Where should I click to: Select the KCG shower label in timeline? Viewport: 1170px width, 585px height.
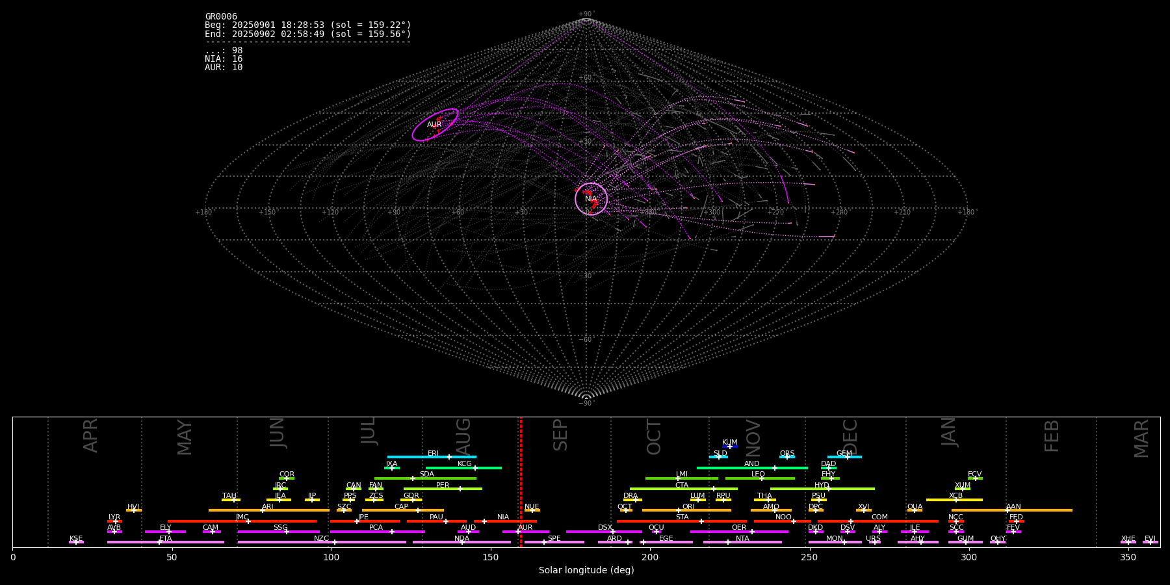click(x=465, y=464)
